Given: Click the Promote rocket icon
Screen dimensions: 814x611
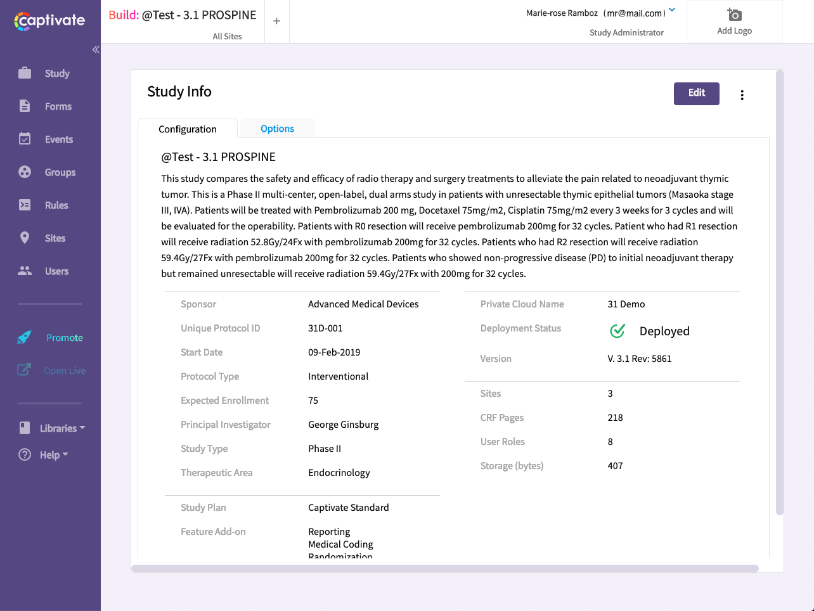Looking at the screenshot, I should 24,338.
